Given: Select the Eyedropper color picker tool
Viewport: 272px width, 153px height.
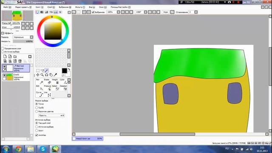Looking at the screenshot, I should (x=55, y=75).
